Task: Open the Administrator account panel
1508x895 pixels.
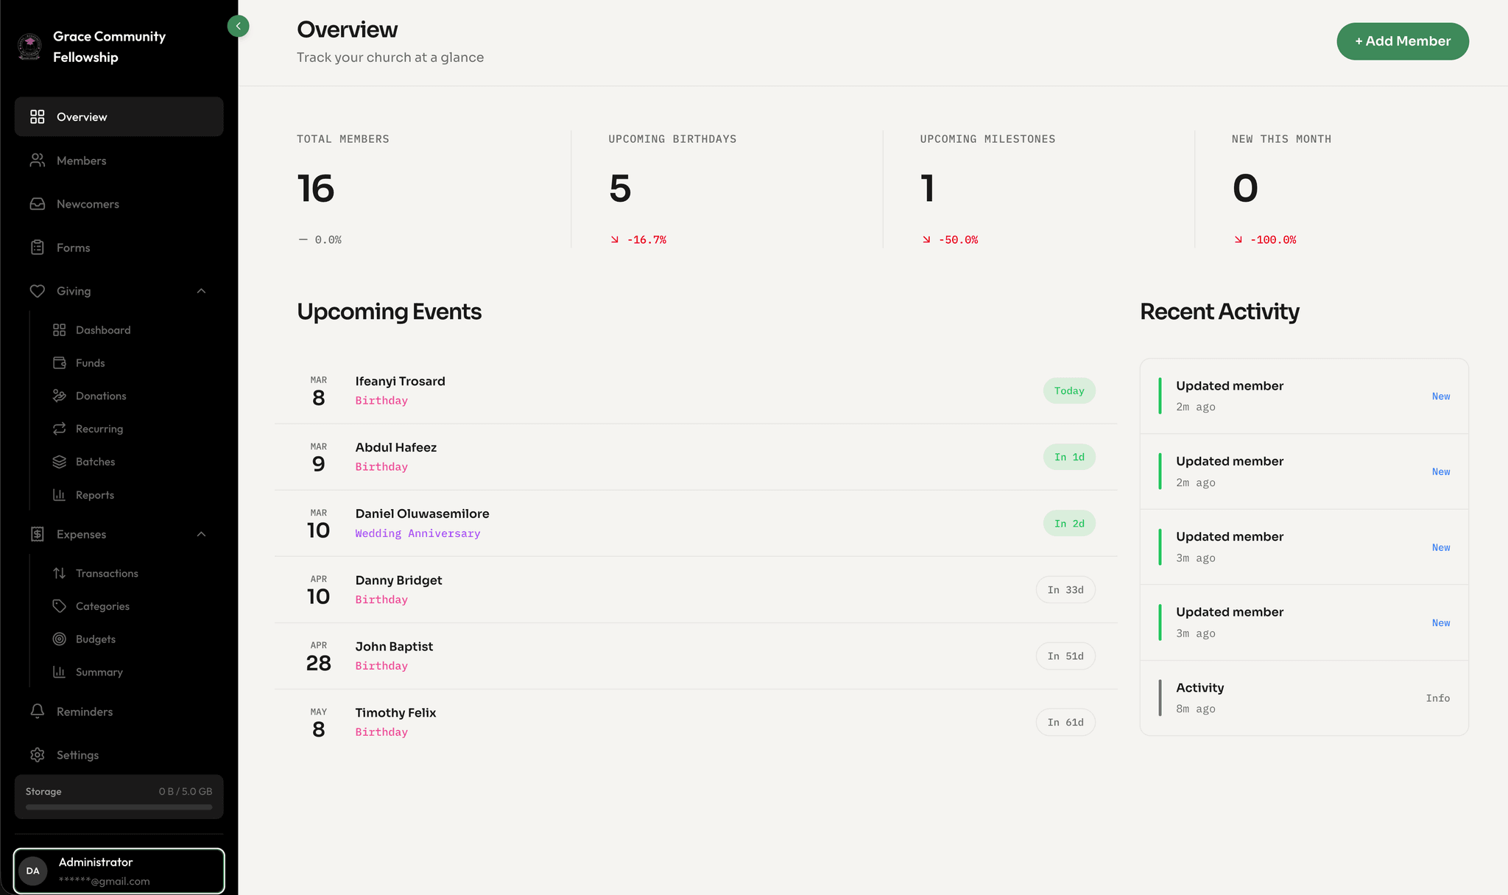Action: pos(119,871)
